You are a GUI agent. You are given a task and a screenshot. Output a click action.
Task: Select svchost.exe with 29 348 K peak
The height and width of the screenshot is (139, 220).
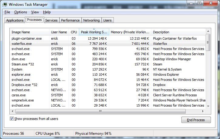108,105
